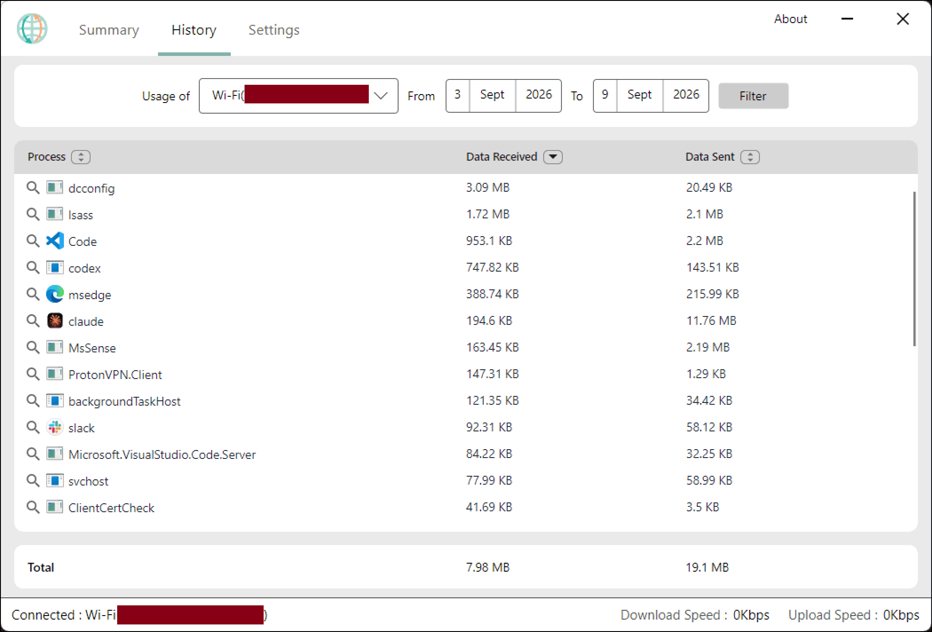Click the To month field Sept
The image size is (932, 632).
[640, 95]
